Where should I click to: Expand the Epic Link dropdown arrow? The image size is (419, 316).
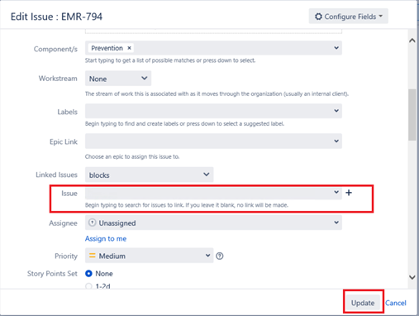pyautogui.click(x=336, y=141)
